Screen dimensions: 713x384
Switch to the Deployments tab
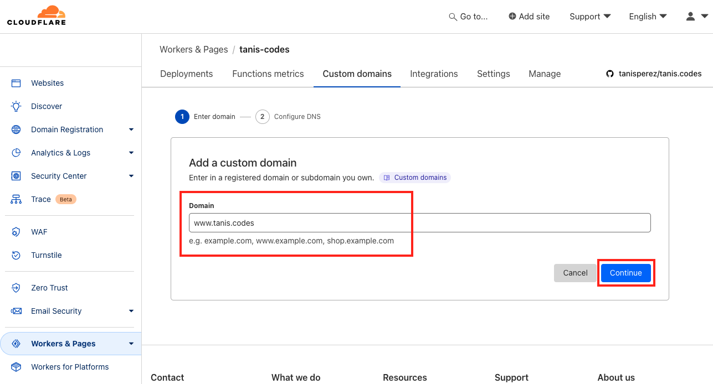(x=186, y=74)
